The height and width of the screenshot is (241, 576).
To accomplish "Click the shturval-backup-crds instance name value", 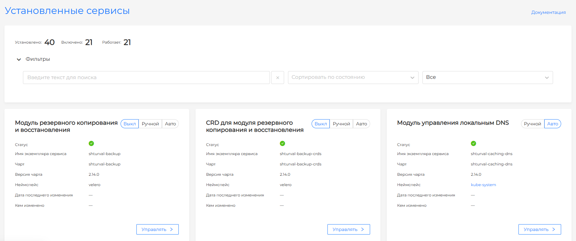I will click(x=301, y=154).
